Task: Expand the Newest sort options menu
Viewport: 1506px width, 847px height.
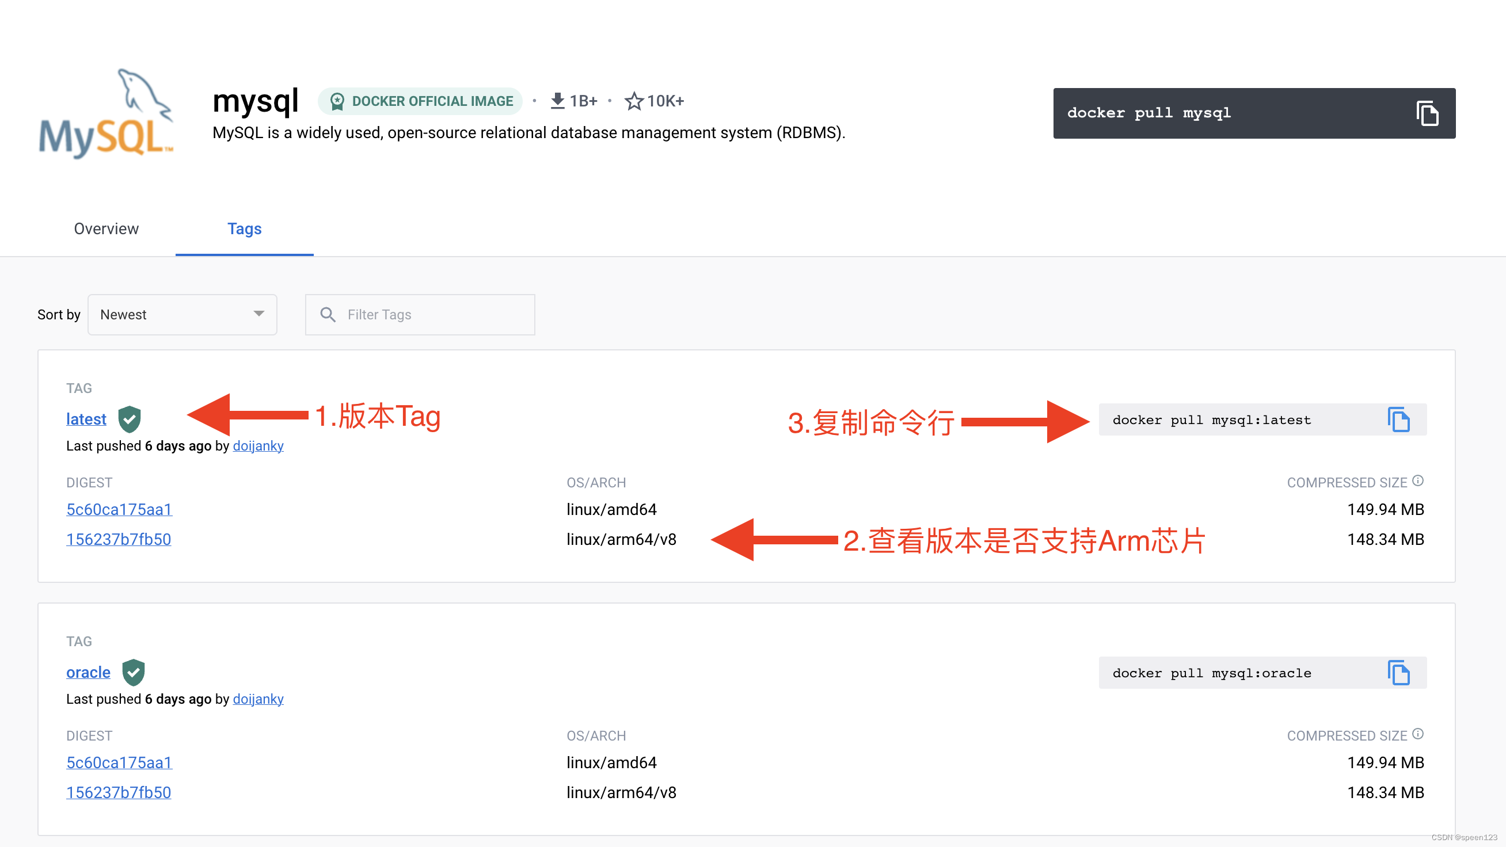Action: (x=181, y=314)
